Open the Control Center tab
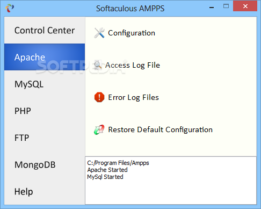Viewport: 261px width, 209px height. [45, 30]
